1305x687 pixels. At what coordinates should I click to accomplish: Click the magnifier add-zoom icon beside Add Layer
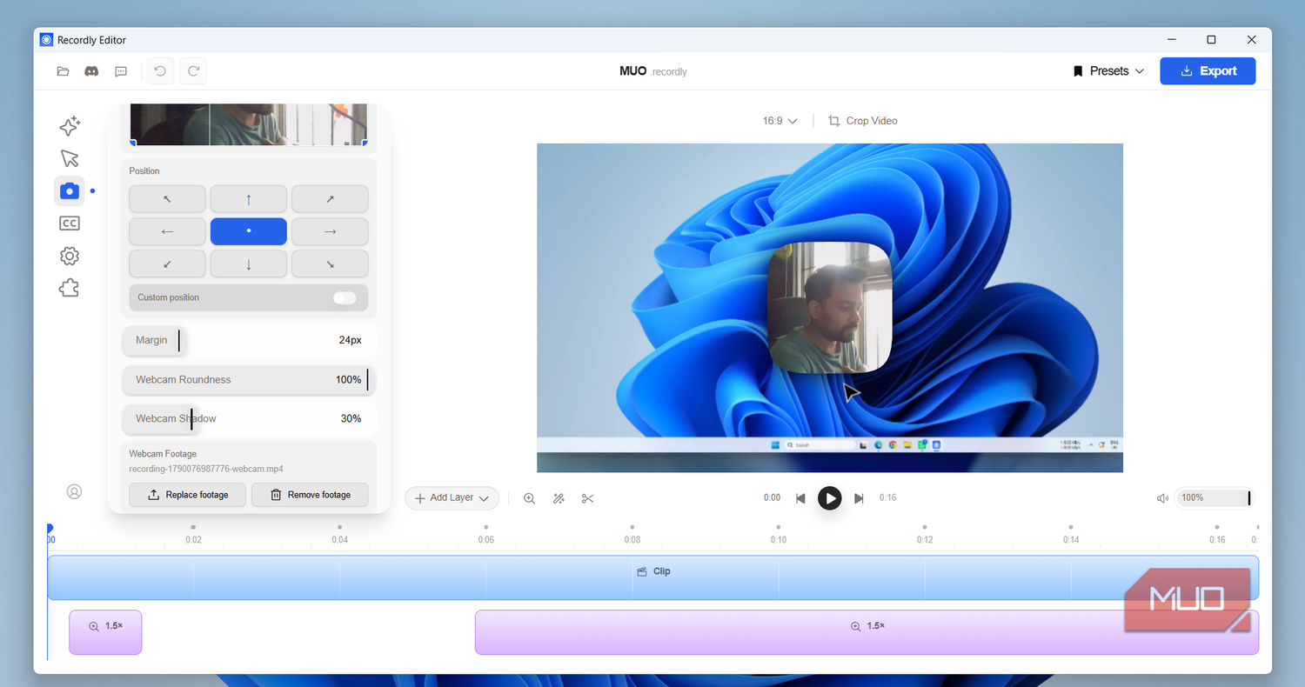click(x=529, y=498)
